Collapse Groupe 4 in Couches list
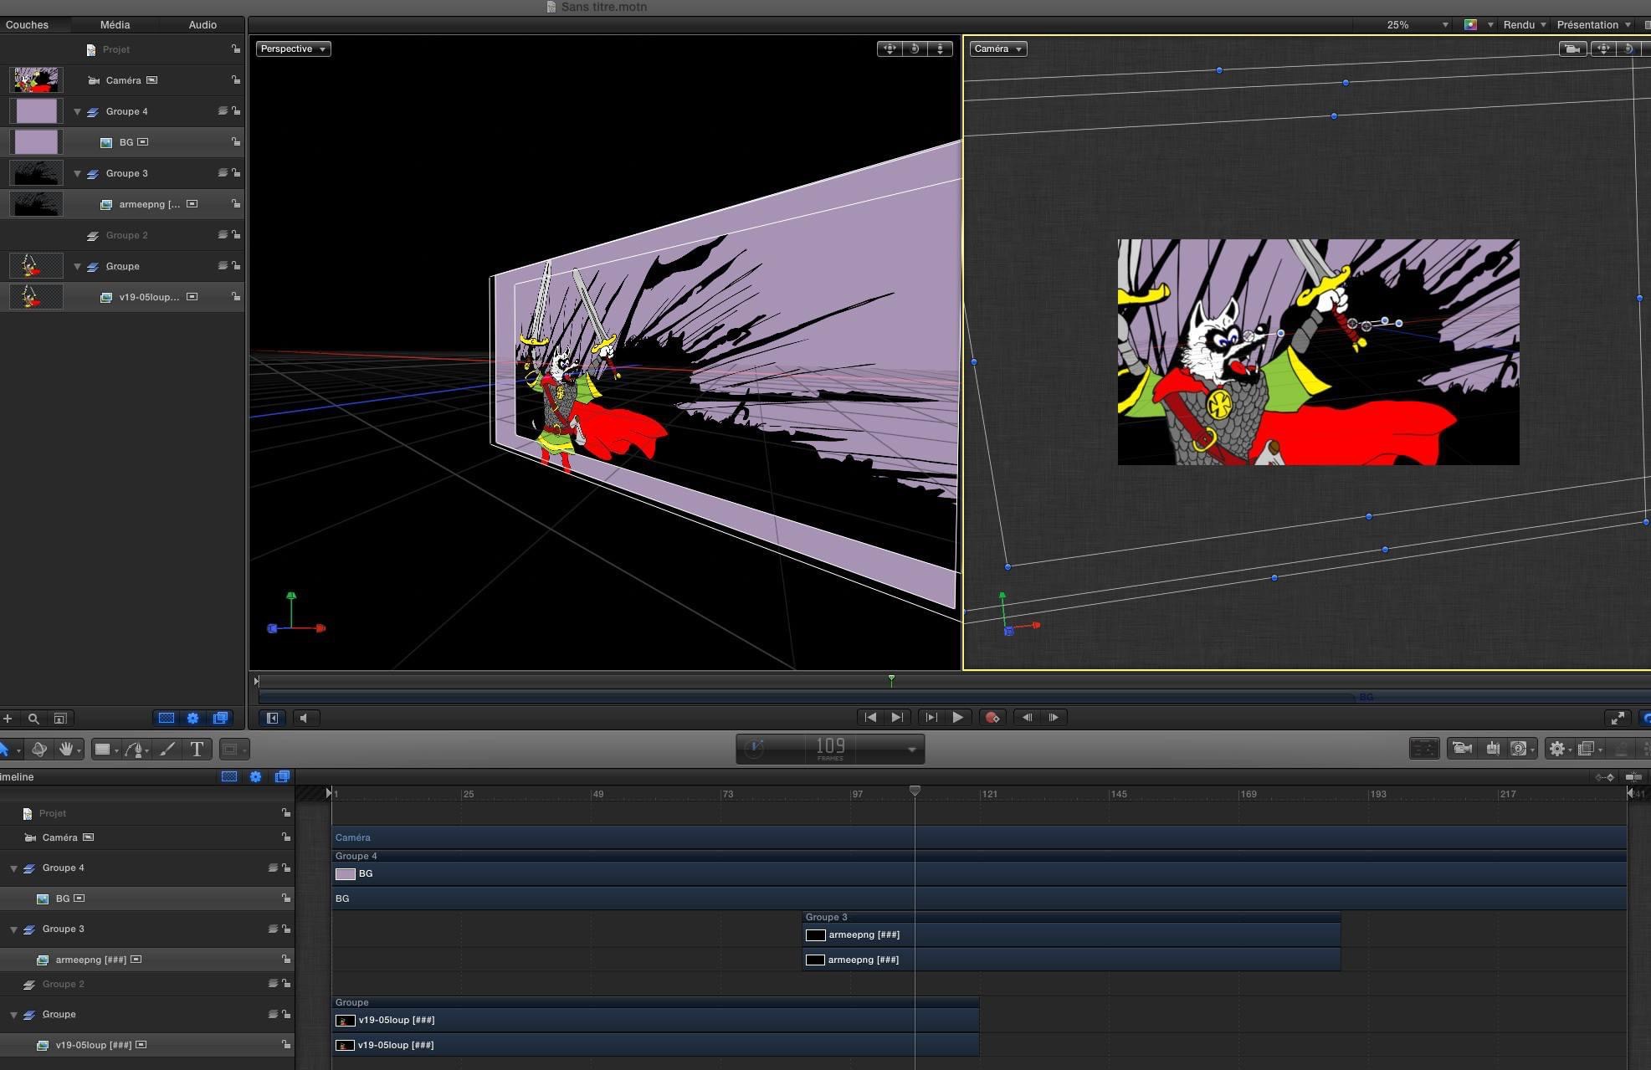 click(77, 111)
